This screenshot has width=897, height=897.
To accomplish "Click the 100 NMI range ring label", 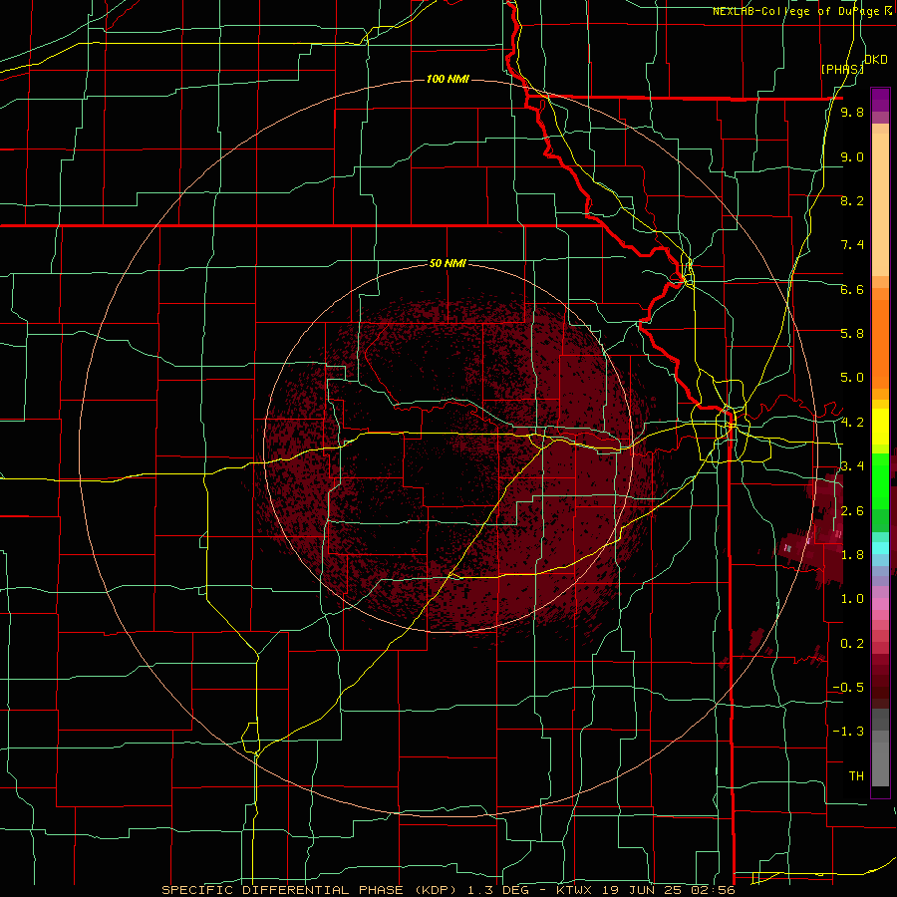I will click(x=448, y=79).
